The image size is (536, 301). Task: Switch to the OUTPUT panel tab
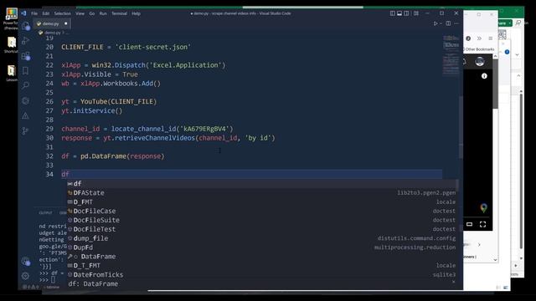pyautogui.click(x=45, y=212)
